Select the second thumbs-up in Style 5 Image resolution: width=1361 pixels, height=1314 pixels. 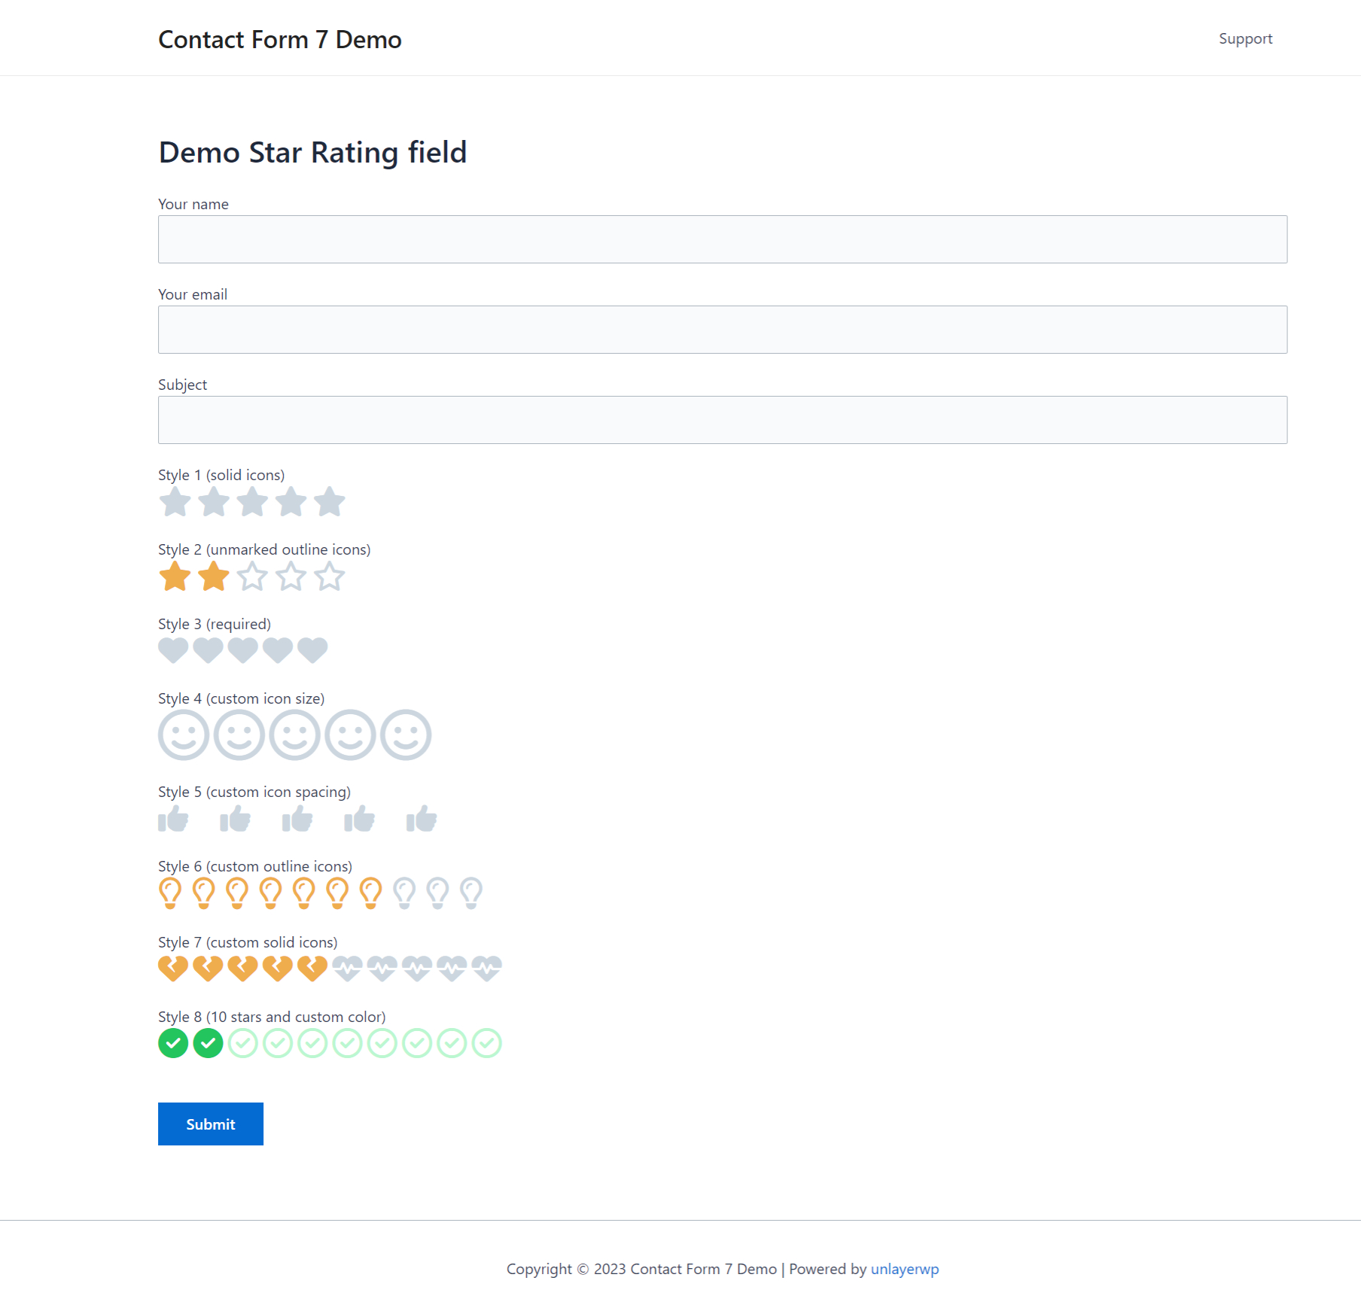click(x=235, y=820)
